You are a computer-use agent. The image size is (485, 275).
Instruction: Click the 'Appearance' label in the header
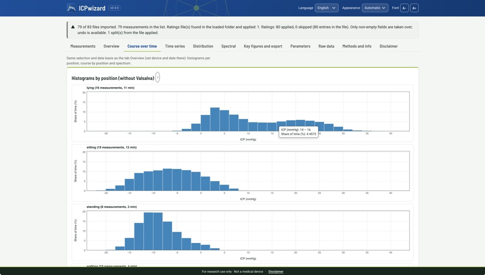(351, 8)
